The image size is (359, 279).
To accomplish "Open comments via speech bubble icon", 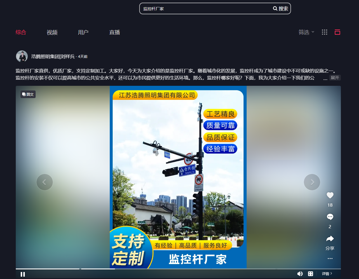I will [330, 217].
